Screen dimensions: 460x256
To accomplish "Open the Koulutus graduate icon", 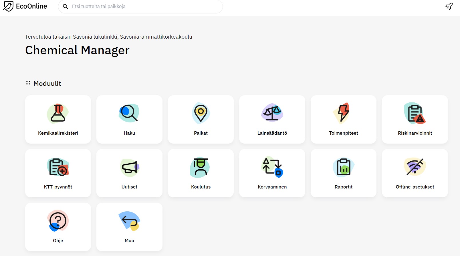I will click(201, 167).
